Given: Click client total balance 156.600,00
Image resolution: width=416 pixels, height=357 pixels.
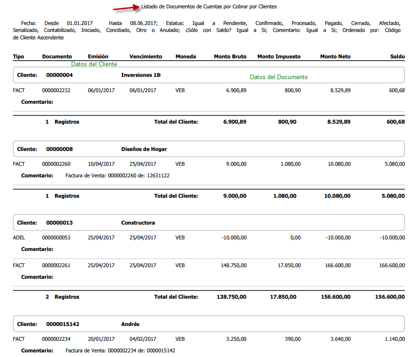Looking at the screenshot, I should coord(390,297).
